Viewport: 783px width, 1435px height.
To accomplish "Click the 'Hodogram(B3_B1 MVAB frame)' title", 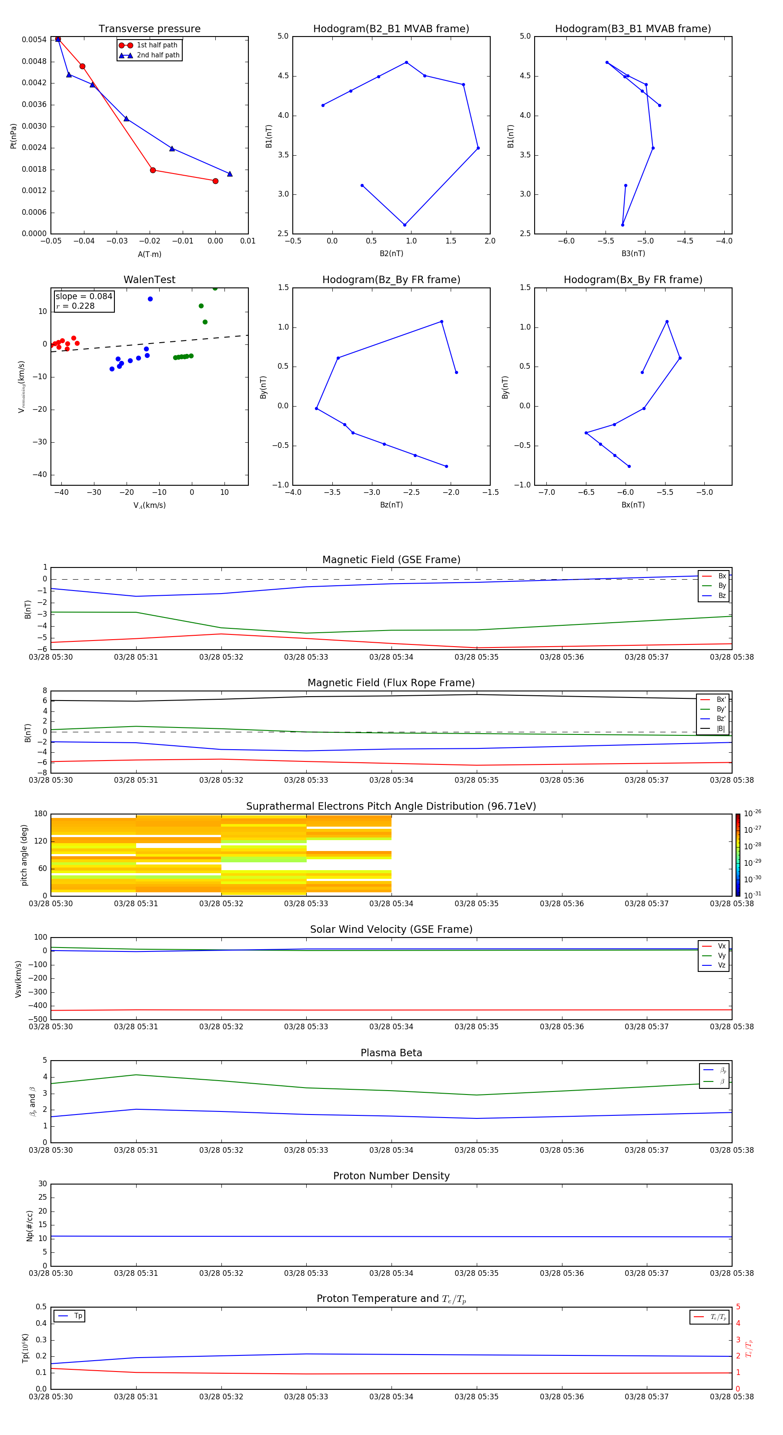I will click(x=633, y=29).
